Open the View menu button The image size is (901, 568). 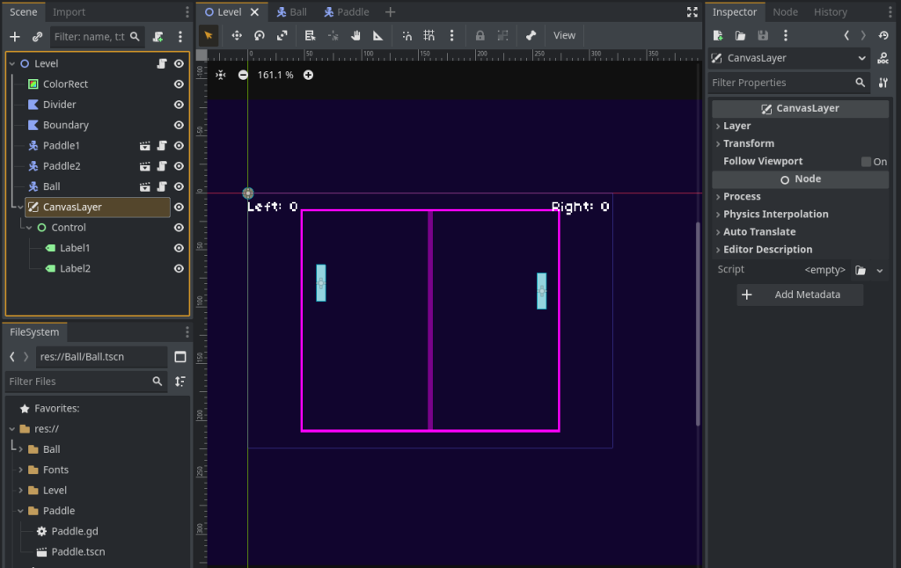(564, 36)
